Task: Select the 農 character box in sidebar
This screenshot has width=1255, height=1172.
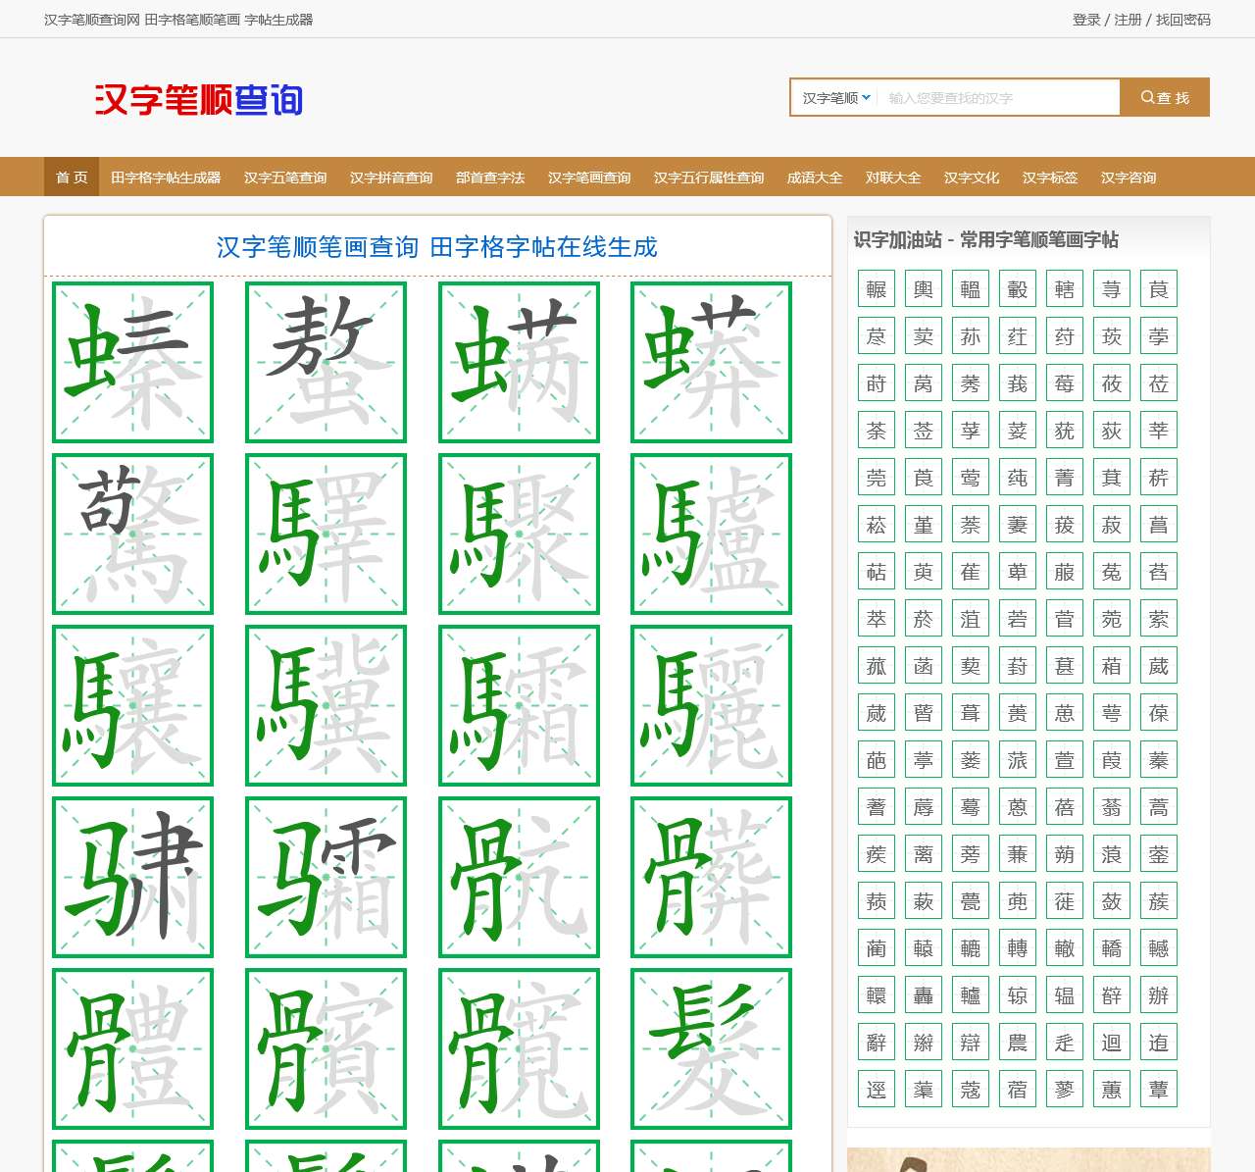Action: [1018, 1043]
